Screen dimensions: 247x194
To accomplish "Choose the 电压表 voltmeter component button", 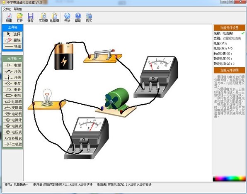I will (x=13, y=132).
